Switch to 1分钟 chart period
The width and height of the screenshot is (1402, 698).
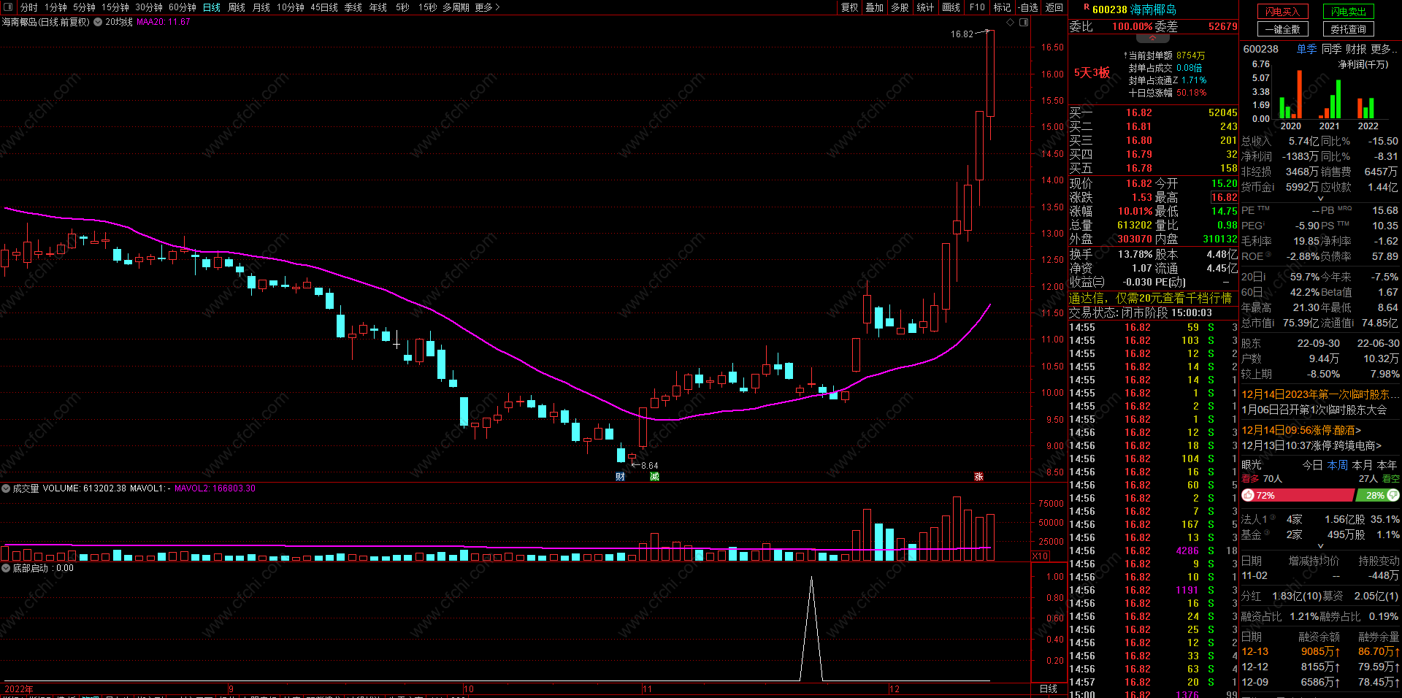click(56, 7)
